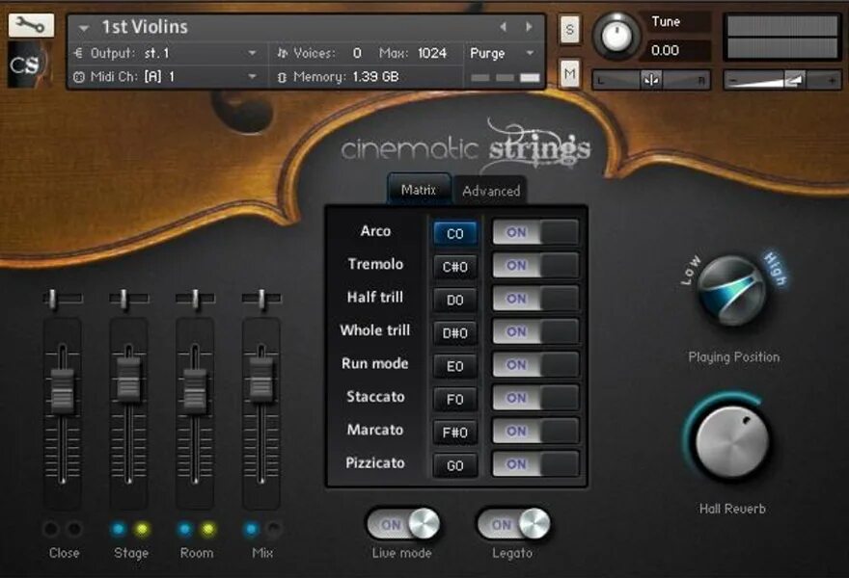849x578 pixels.
Task: Click the Hall Reverb knob
Action: [x=732, y=442]
